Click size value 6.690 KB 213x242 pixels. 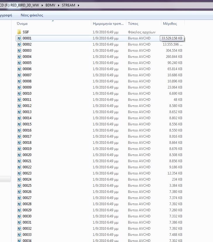(x=176, y=93)
